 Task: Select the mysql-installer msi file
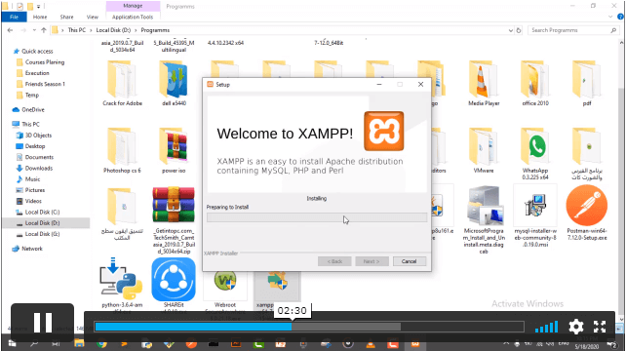pos(535,206)
